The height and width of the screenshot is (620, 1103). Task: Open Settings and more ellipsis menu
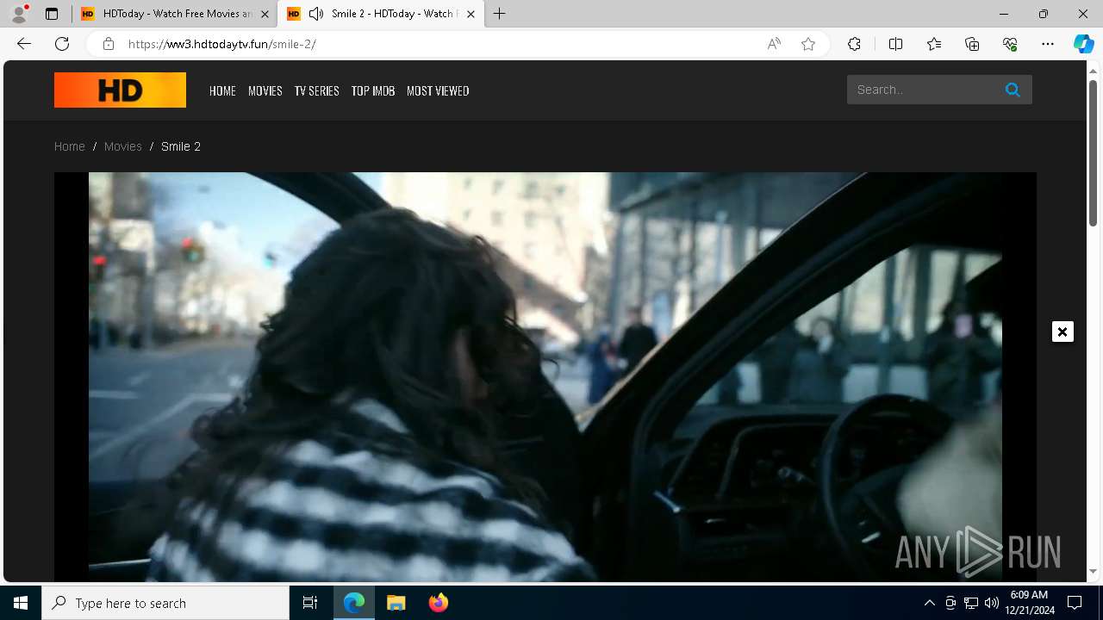(1048, 44)
